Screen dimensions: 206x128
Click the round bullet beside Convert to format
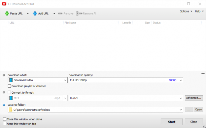point(4,92)
